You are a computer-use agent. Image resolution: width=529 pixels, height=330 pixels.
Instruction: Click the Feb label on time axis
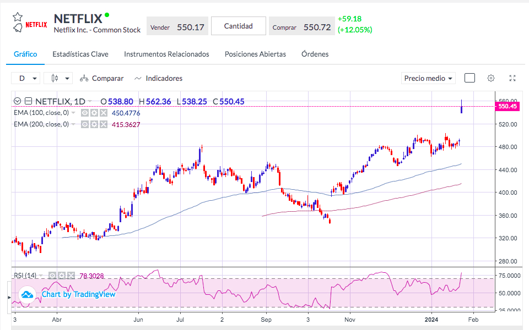pyautogui.click(x=473, y=320)
